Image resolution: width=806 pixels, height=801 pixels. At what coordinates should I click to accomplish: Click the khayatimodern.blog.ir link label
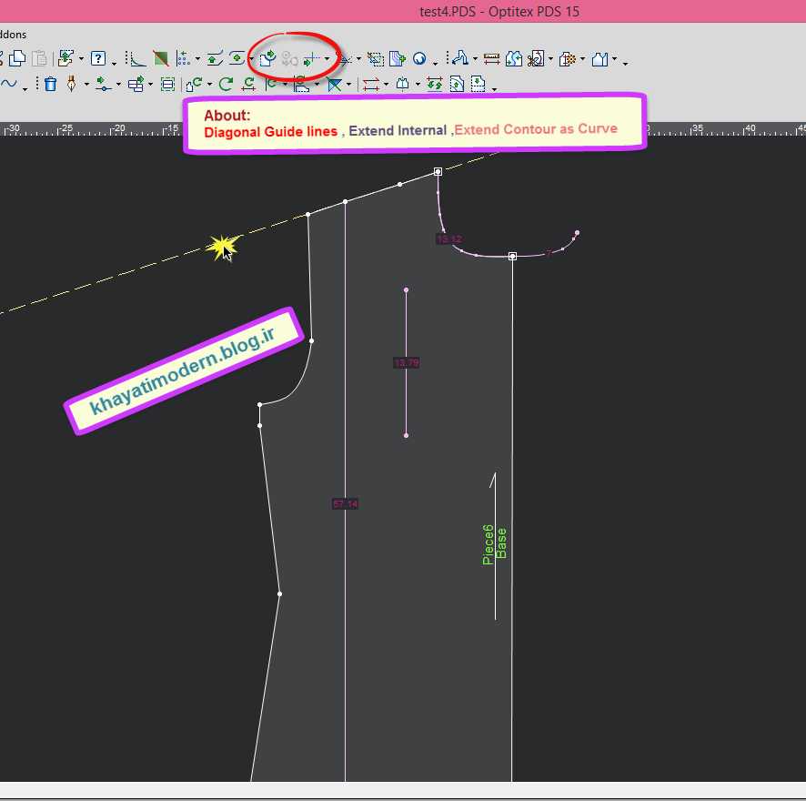coord(182,371)
